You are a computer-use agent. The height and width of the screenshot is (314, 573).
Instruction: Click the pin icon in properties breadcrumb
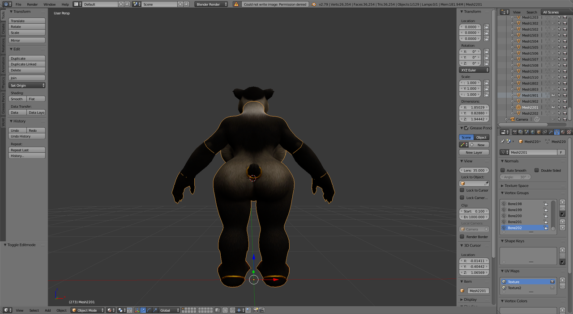click(503, 141)
